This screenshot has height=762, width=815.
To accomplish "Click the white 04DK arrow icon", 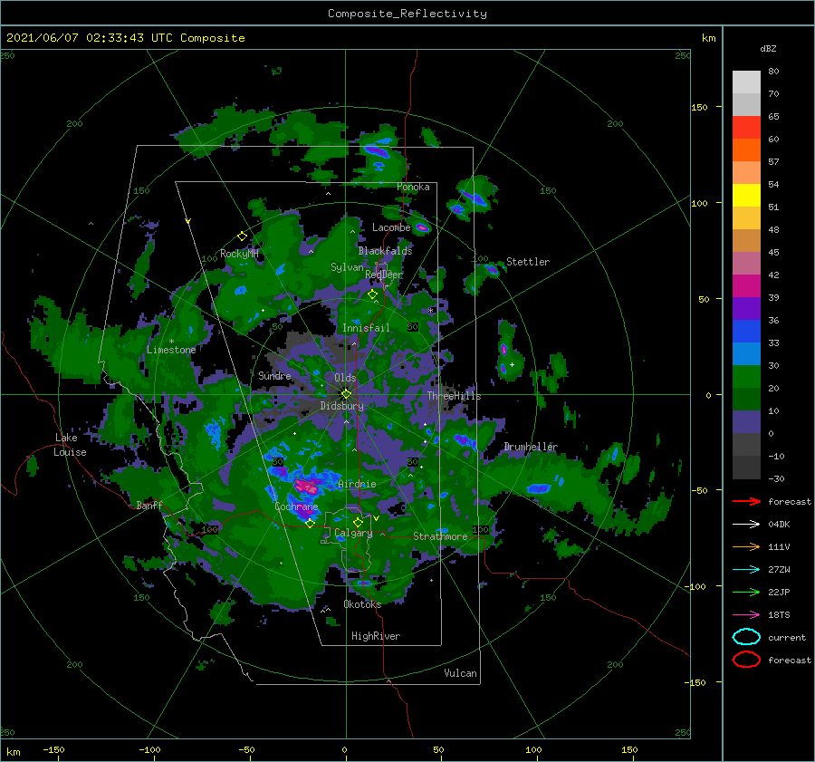I will click(x=746, y=524).
